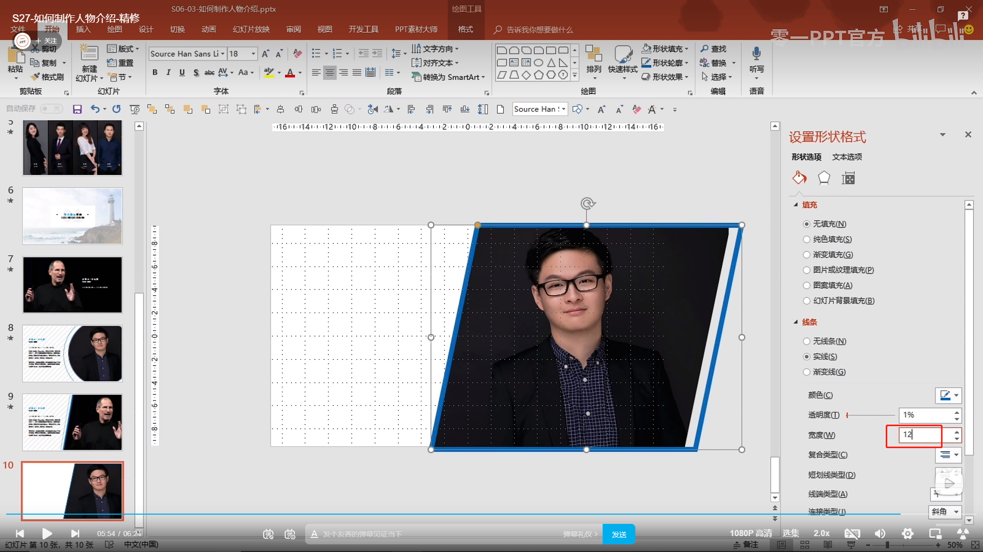This screenshot has height=552, width=983.
Task: Undo the last action
Action: (x=95, y=109)
